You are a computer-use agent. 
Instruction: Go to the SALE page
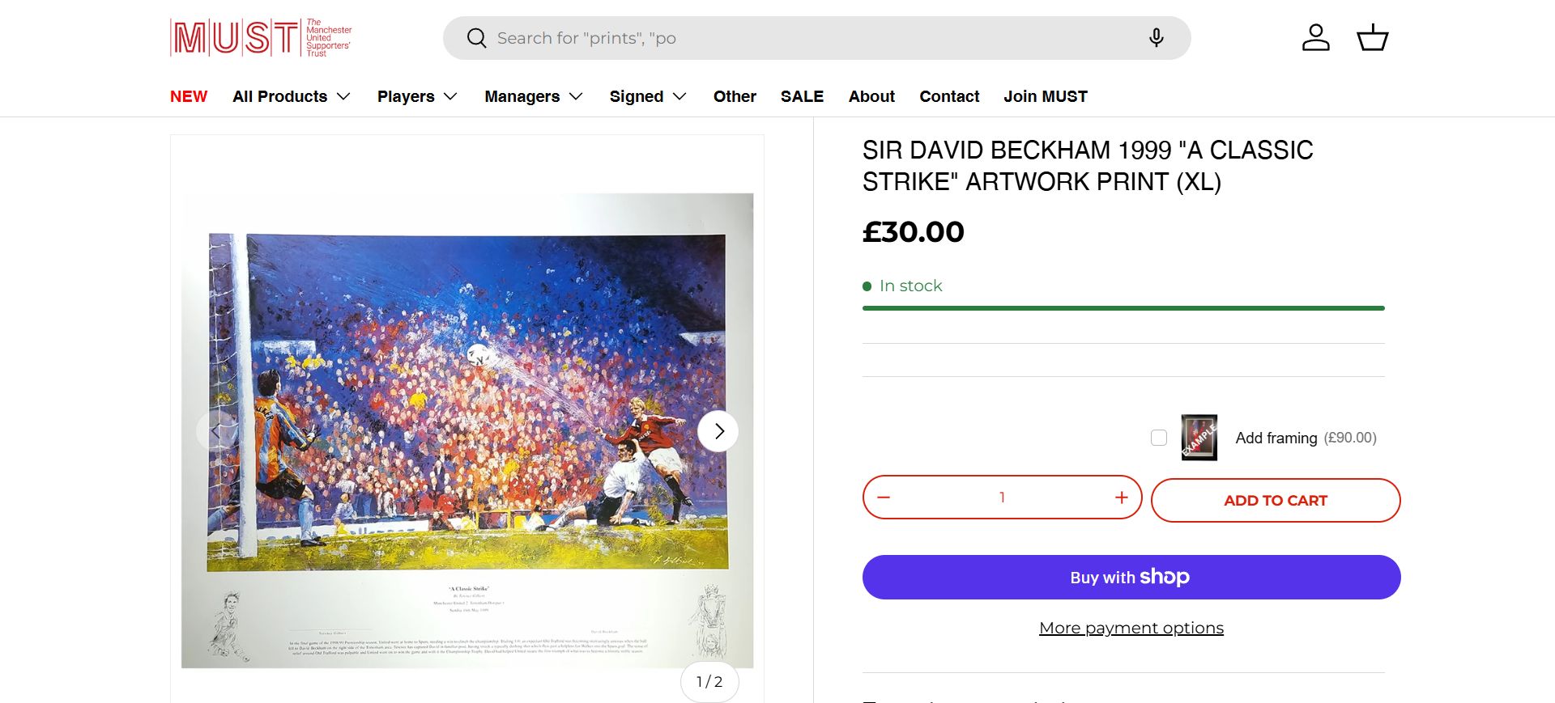coord(802,96)
